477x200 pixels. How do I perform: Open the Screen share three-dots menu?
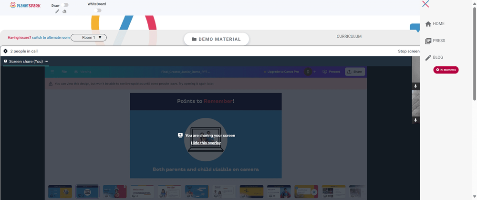47,61
